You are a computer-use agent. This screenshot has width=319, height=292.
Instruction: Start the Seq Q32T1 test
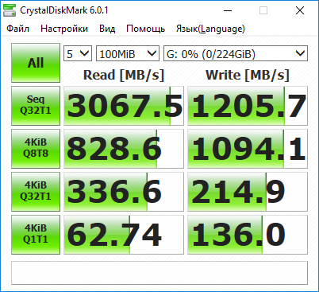36,106
